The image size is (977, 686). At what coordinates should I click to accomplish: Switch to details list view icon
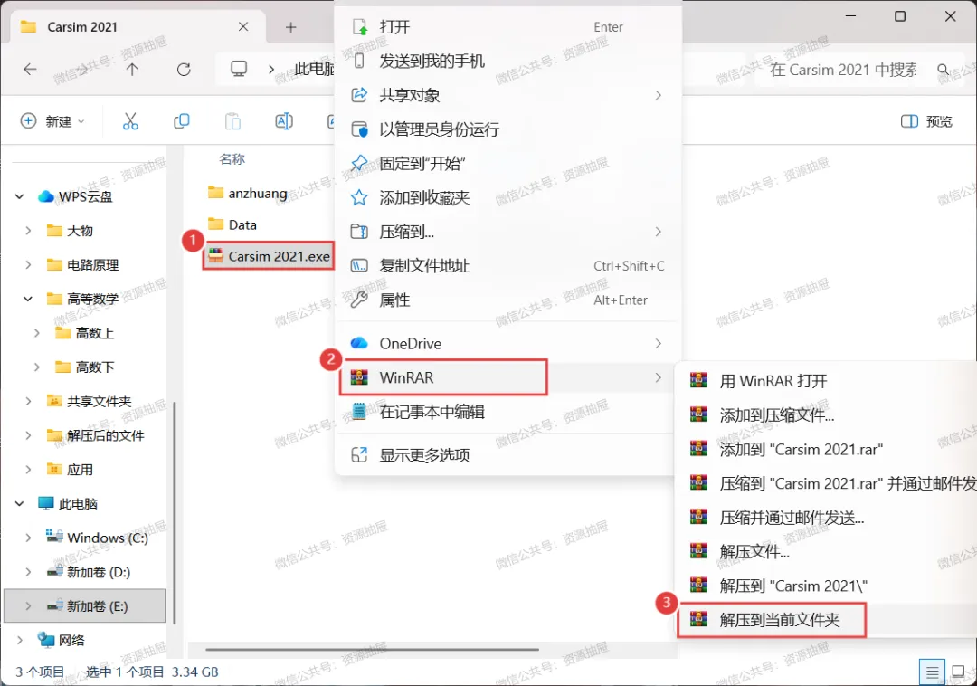[x=932, y=672]
